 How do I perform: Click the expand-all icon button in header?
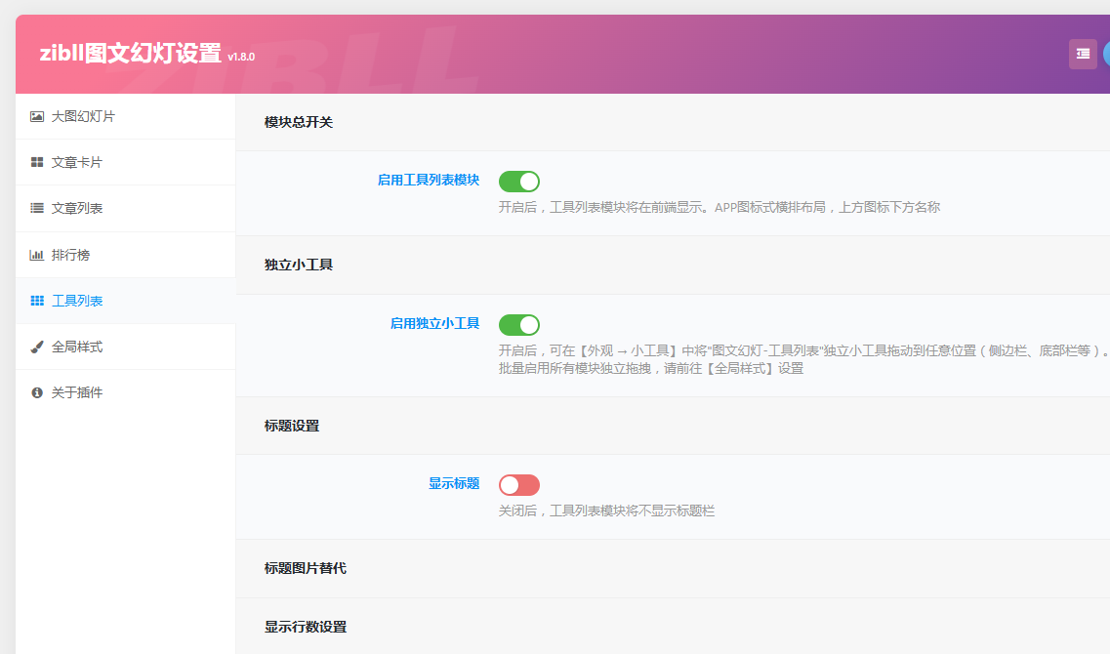point(1083,54)
